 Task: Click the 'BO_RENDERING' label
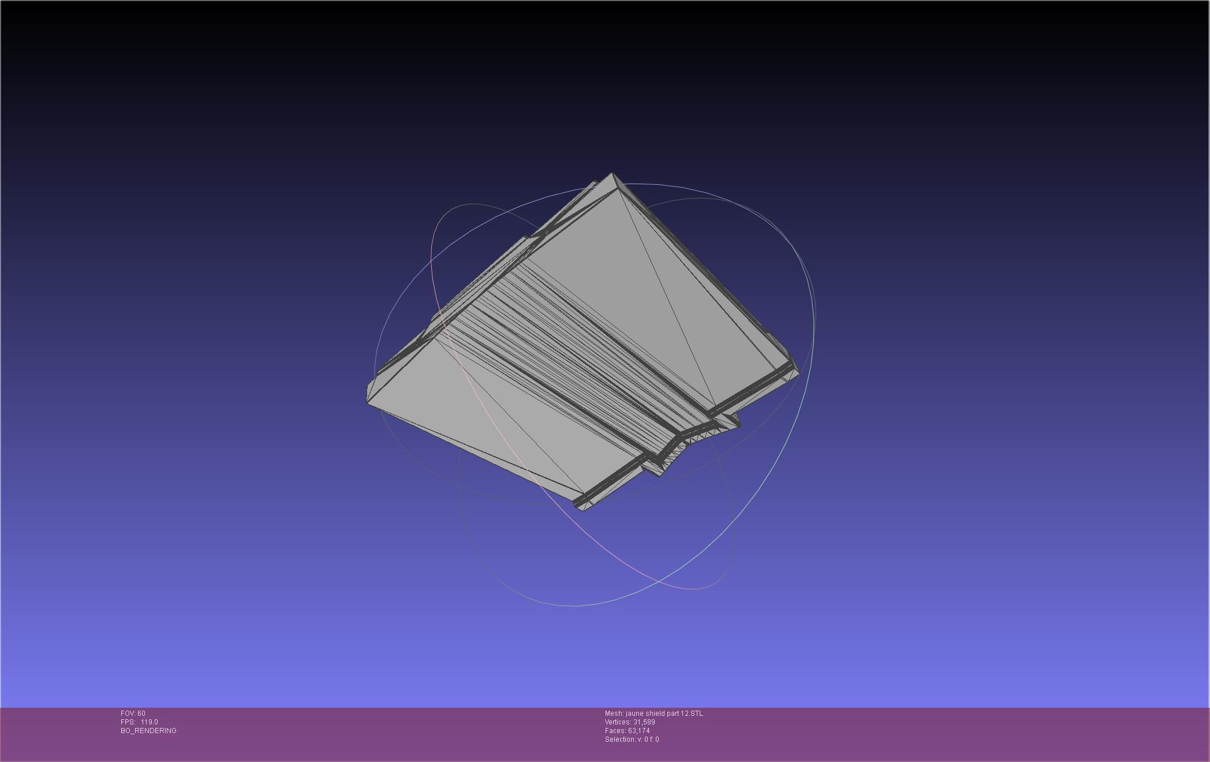(x=148, y=731)
